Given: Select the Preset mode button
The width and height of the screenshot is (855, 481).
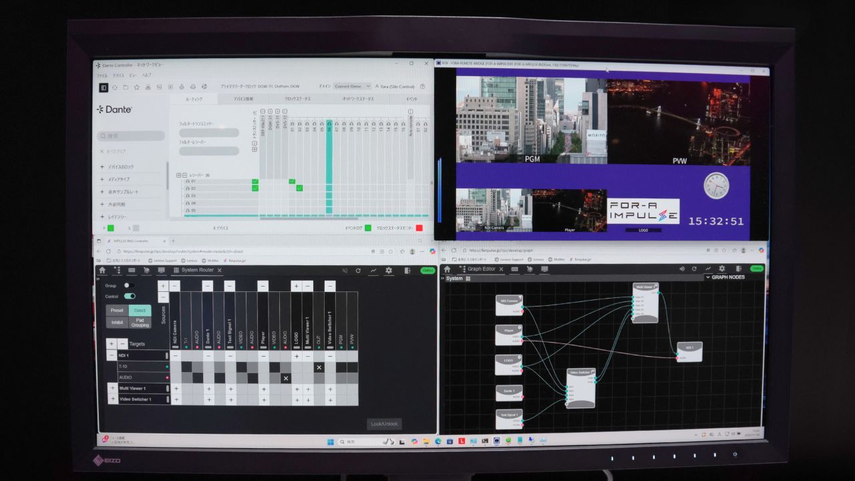Looking at the screenshot, I should (x=117, y=311).
